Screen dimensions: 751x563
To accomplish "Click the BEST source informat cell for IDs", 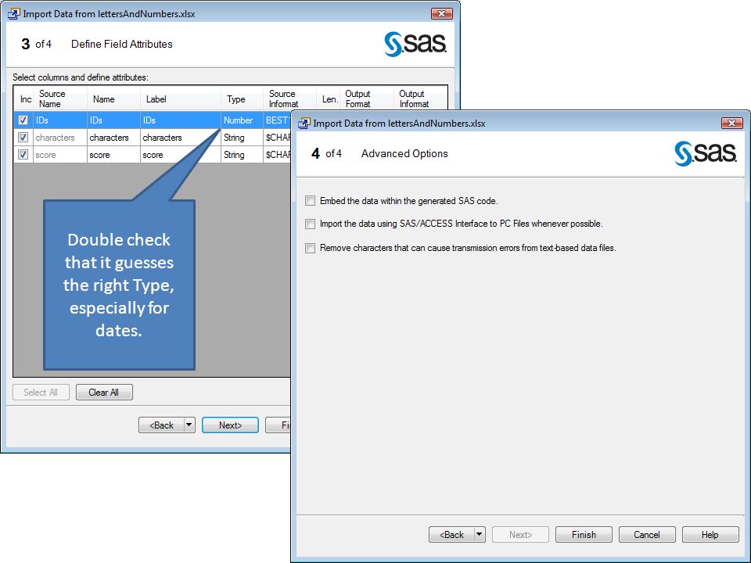I will click(277, 120).
